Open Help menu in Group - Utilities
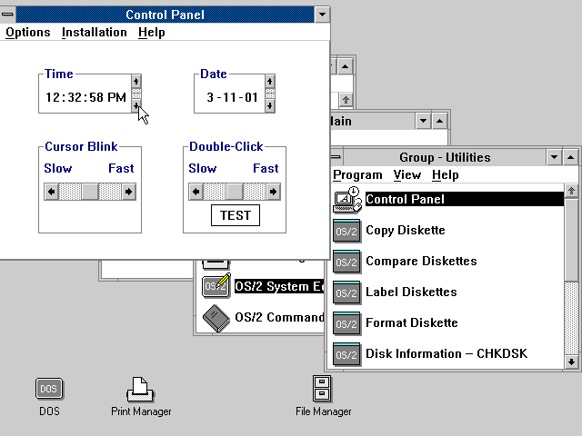 (x=445, y=174)
